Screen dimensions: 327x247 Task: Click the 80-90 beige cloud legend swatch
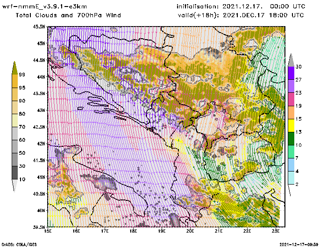[x=15, y=107]
